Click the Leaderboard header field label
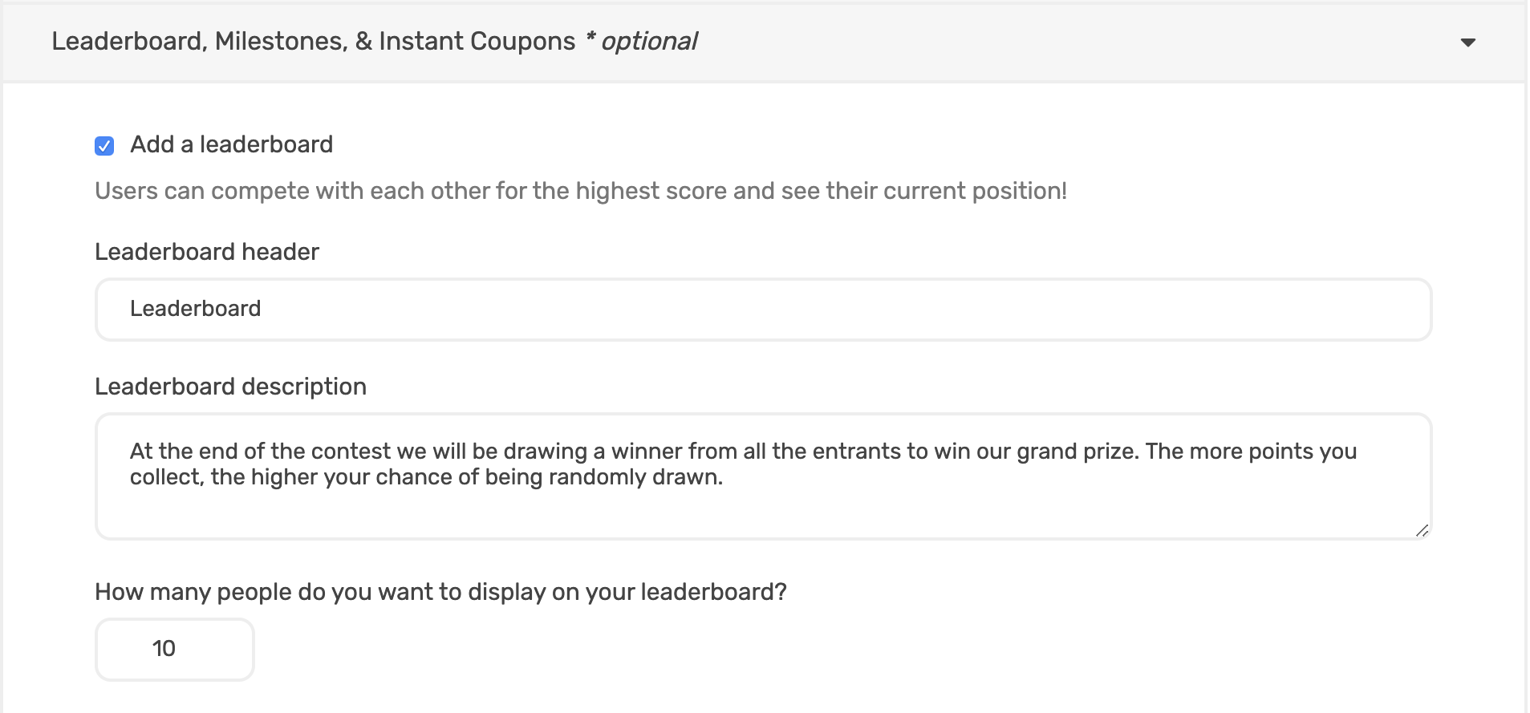 [206, 252]
